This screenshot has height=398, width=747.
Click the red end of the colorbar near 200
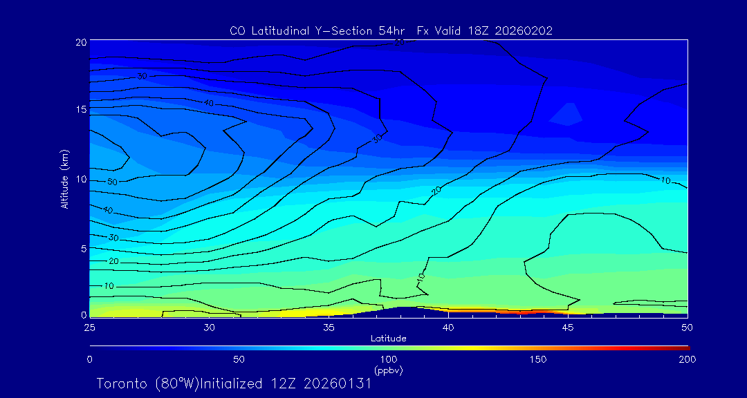pos(685,347)
